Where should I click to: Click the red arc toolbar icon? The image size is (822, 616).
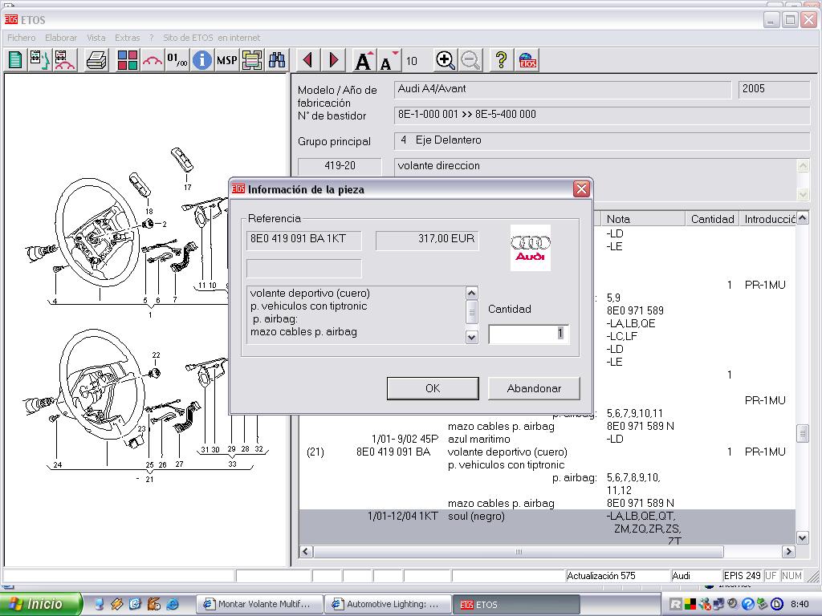pos(152,60)
